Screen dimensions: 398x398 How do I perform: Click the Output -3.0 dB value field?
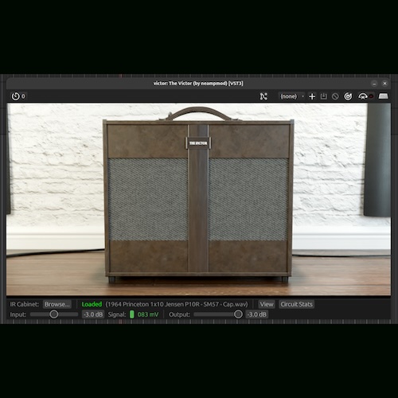pos(256,314)
